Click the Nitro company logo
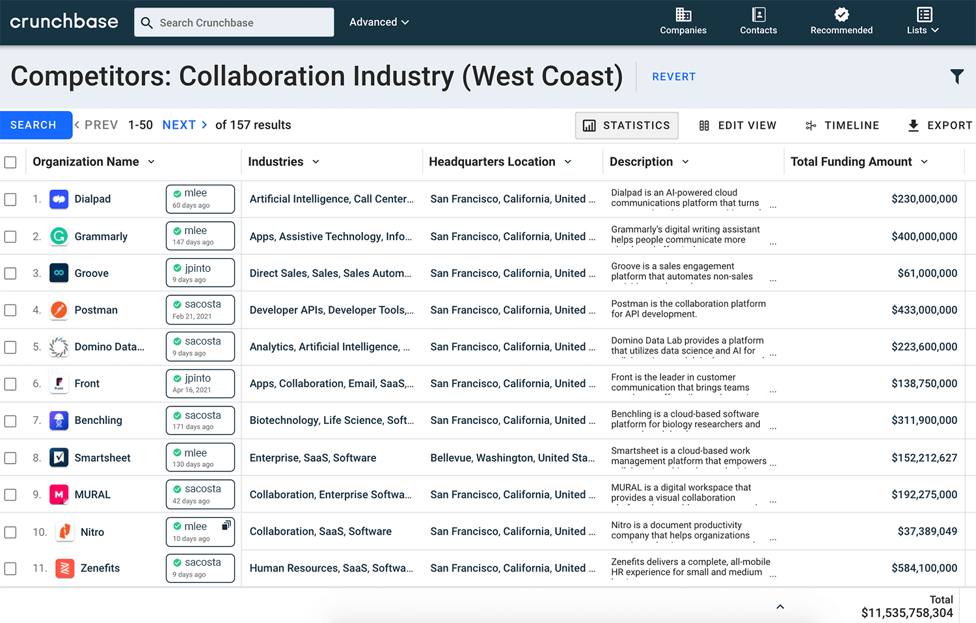This screenshot has width=976, height=623. point(64,532)
